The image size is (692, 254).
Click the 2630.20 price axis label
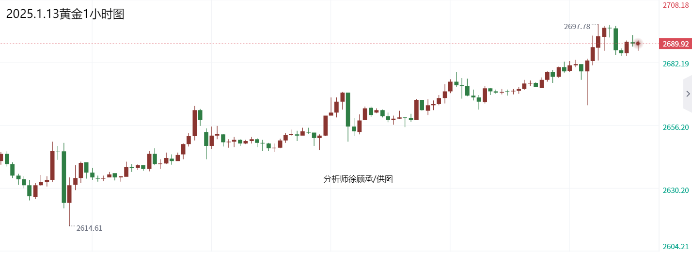676,190
